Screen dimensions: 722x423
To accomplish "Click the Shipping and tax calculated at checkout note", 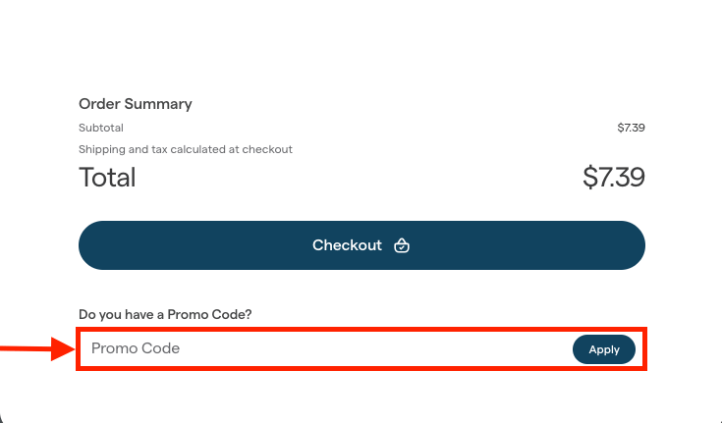I will pyautogui.click(x=186, y=149).
